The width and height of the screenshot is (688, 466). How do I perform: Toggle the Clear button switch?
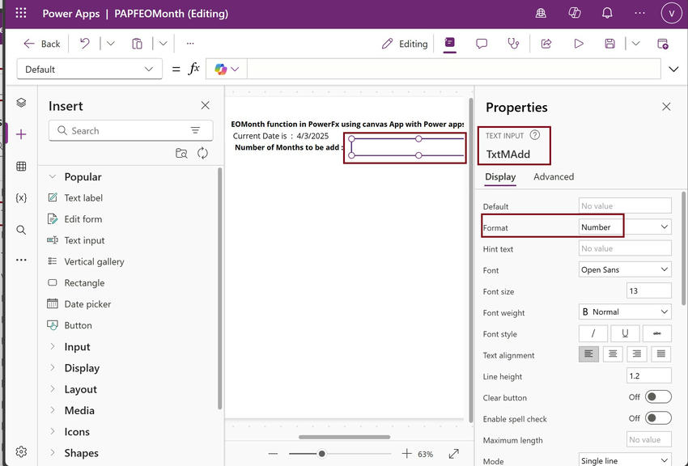[658, 396]
